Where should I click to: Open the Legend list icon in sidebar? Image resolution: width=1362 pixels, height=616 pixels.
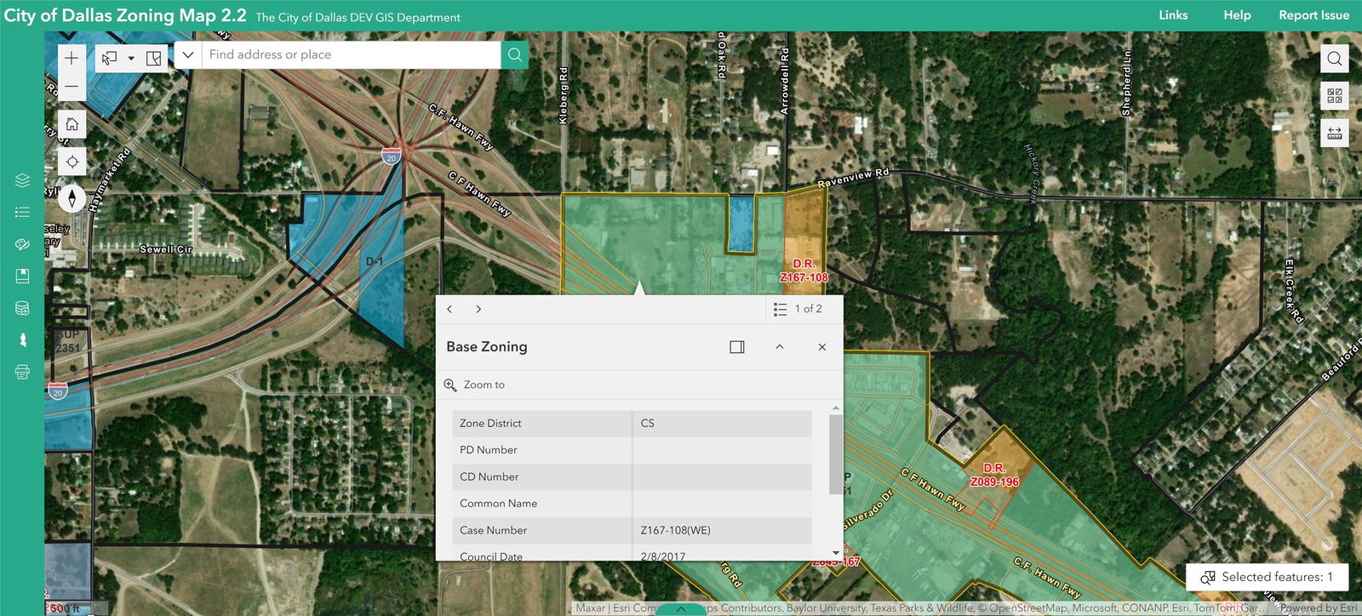point(22,212)
